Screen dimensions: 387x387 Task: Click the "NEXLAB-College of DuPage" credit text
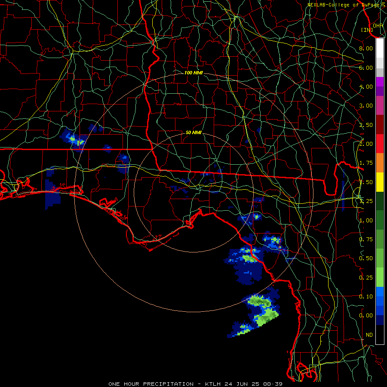coord(343,5)
